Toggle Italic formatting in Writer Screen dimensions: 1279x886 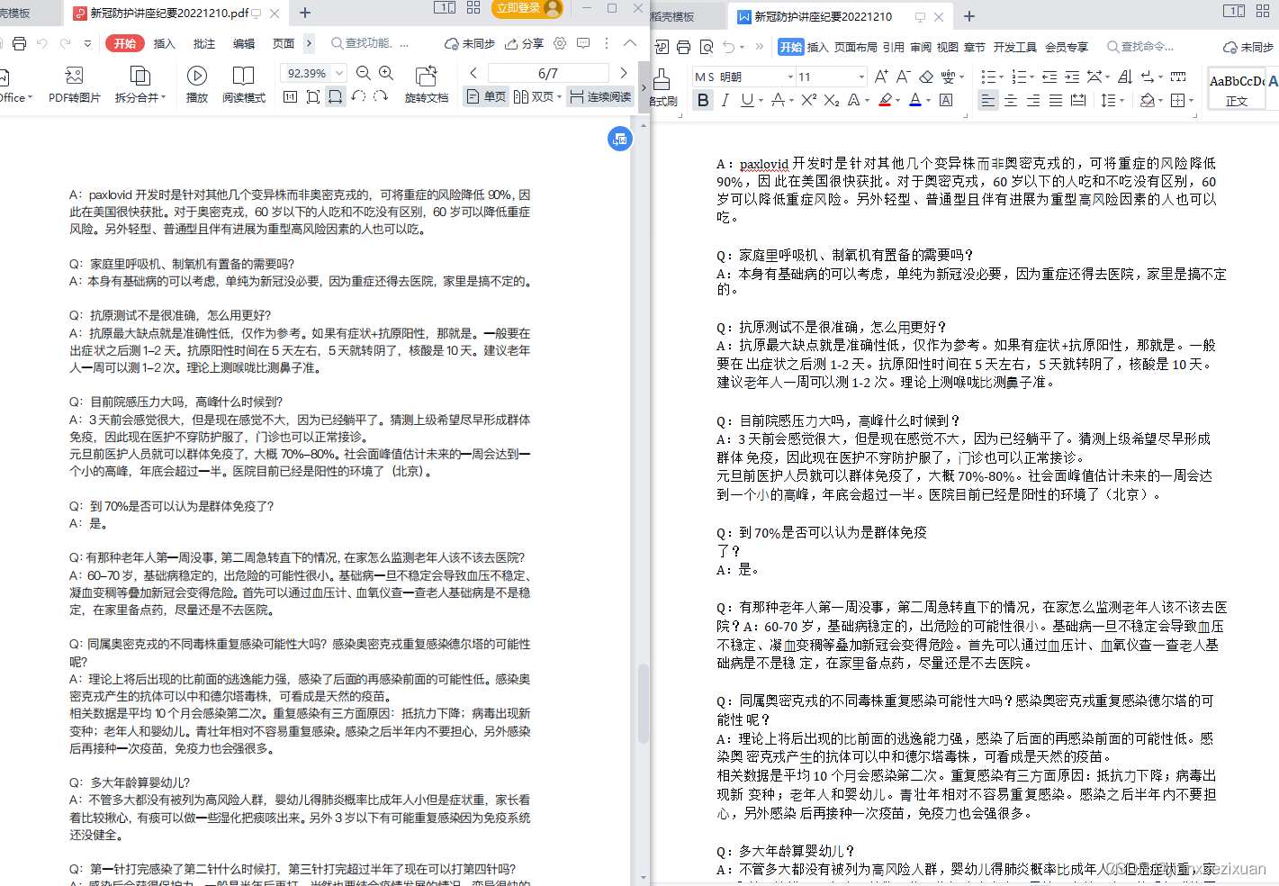click(725, 100)
